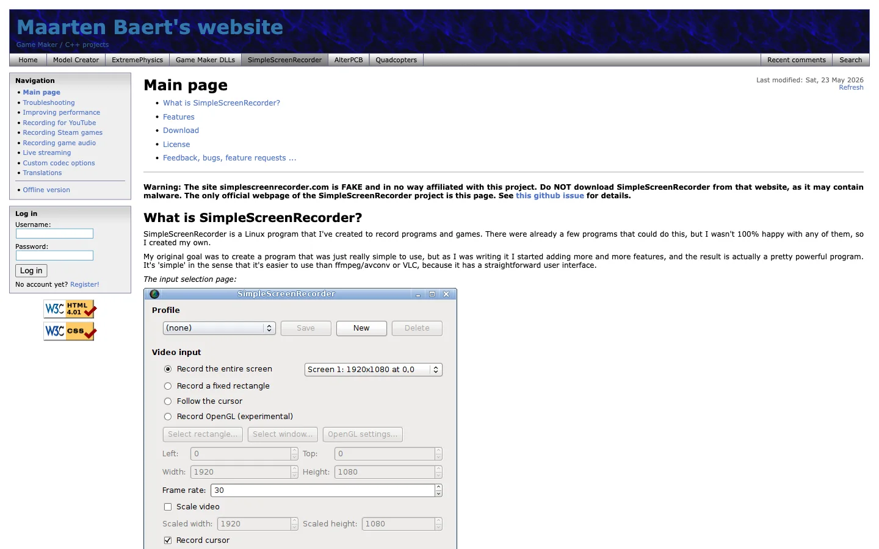Open Custom codec options link
Screen dimensions: 879x549
click(59, 163)
